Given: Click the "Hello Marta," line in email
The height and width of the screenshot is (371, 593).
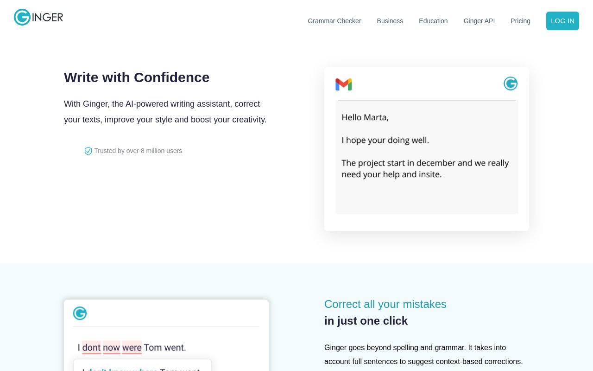Looking at the screenshot, I should (365, 117).
